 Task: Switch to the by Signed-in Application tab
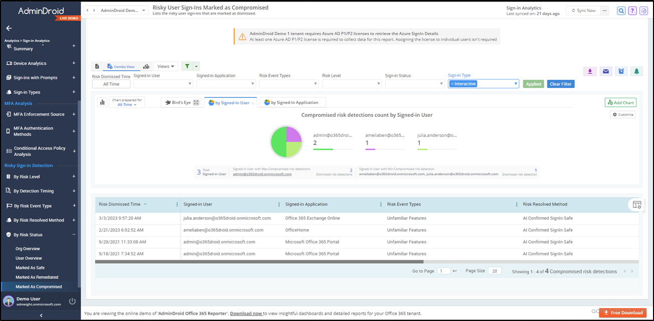292,101
